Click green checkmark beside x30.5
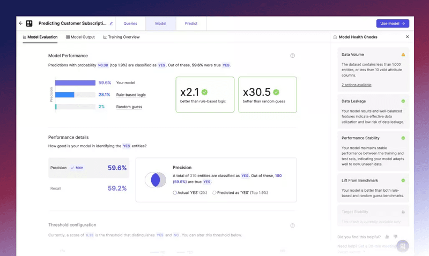Image resolution: width=429 pixels, height=256 pixels. pos(276,92)
